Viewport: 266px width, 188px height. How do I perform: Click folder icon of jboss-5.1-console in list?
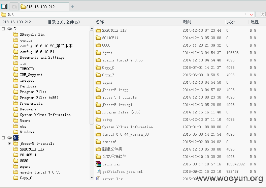tap(98, 97)
